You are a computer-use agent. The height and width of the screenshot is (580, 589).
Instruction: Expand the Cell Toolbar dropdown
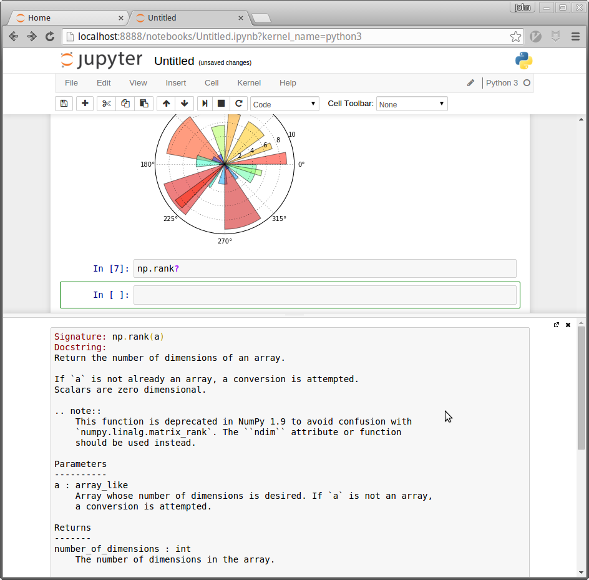click(411, 104)
